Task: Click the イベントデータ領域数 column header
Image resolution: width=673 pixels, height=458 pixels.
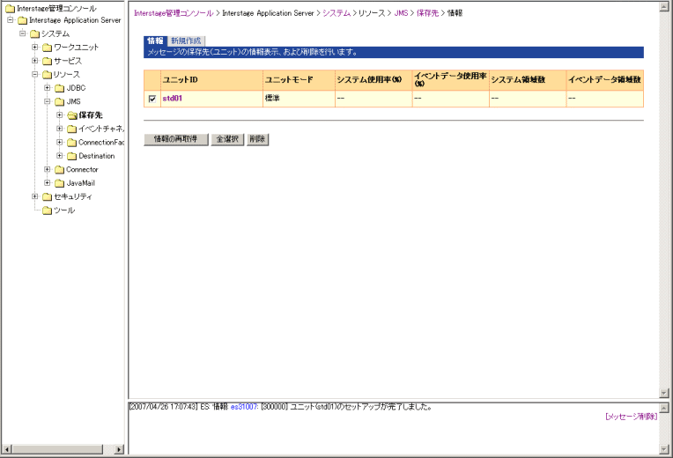Action: pos(605,80)
